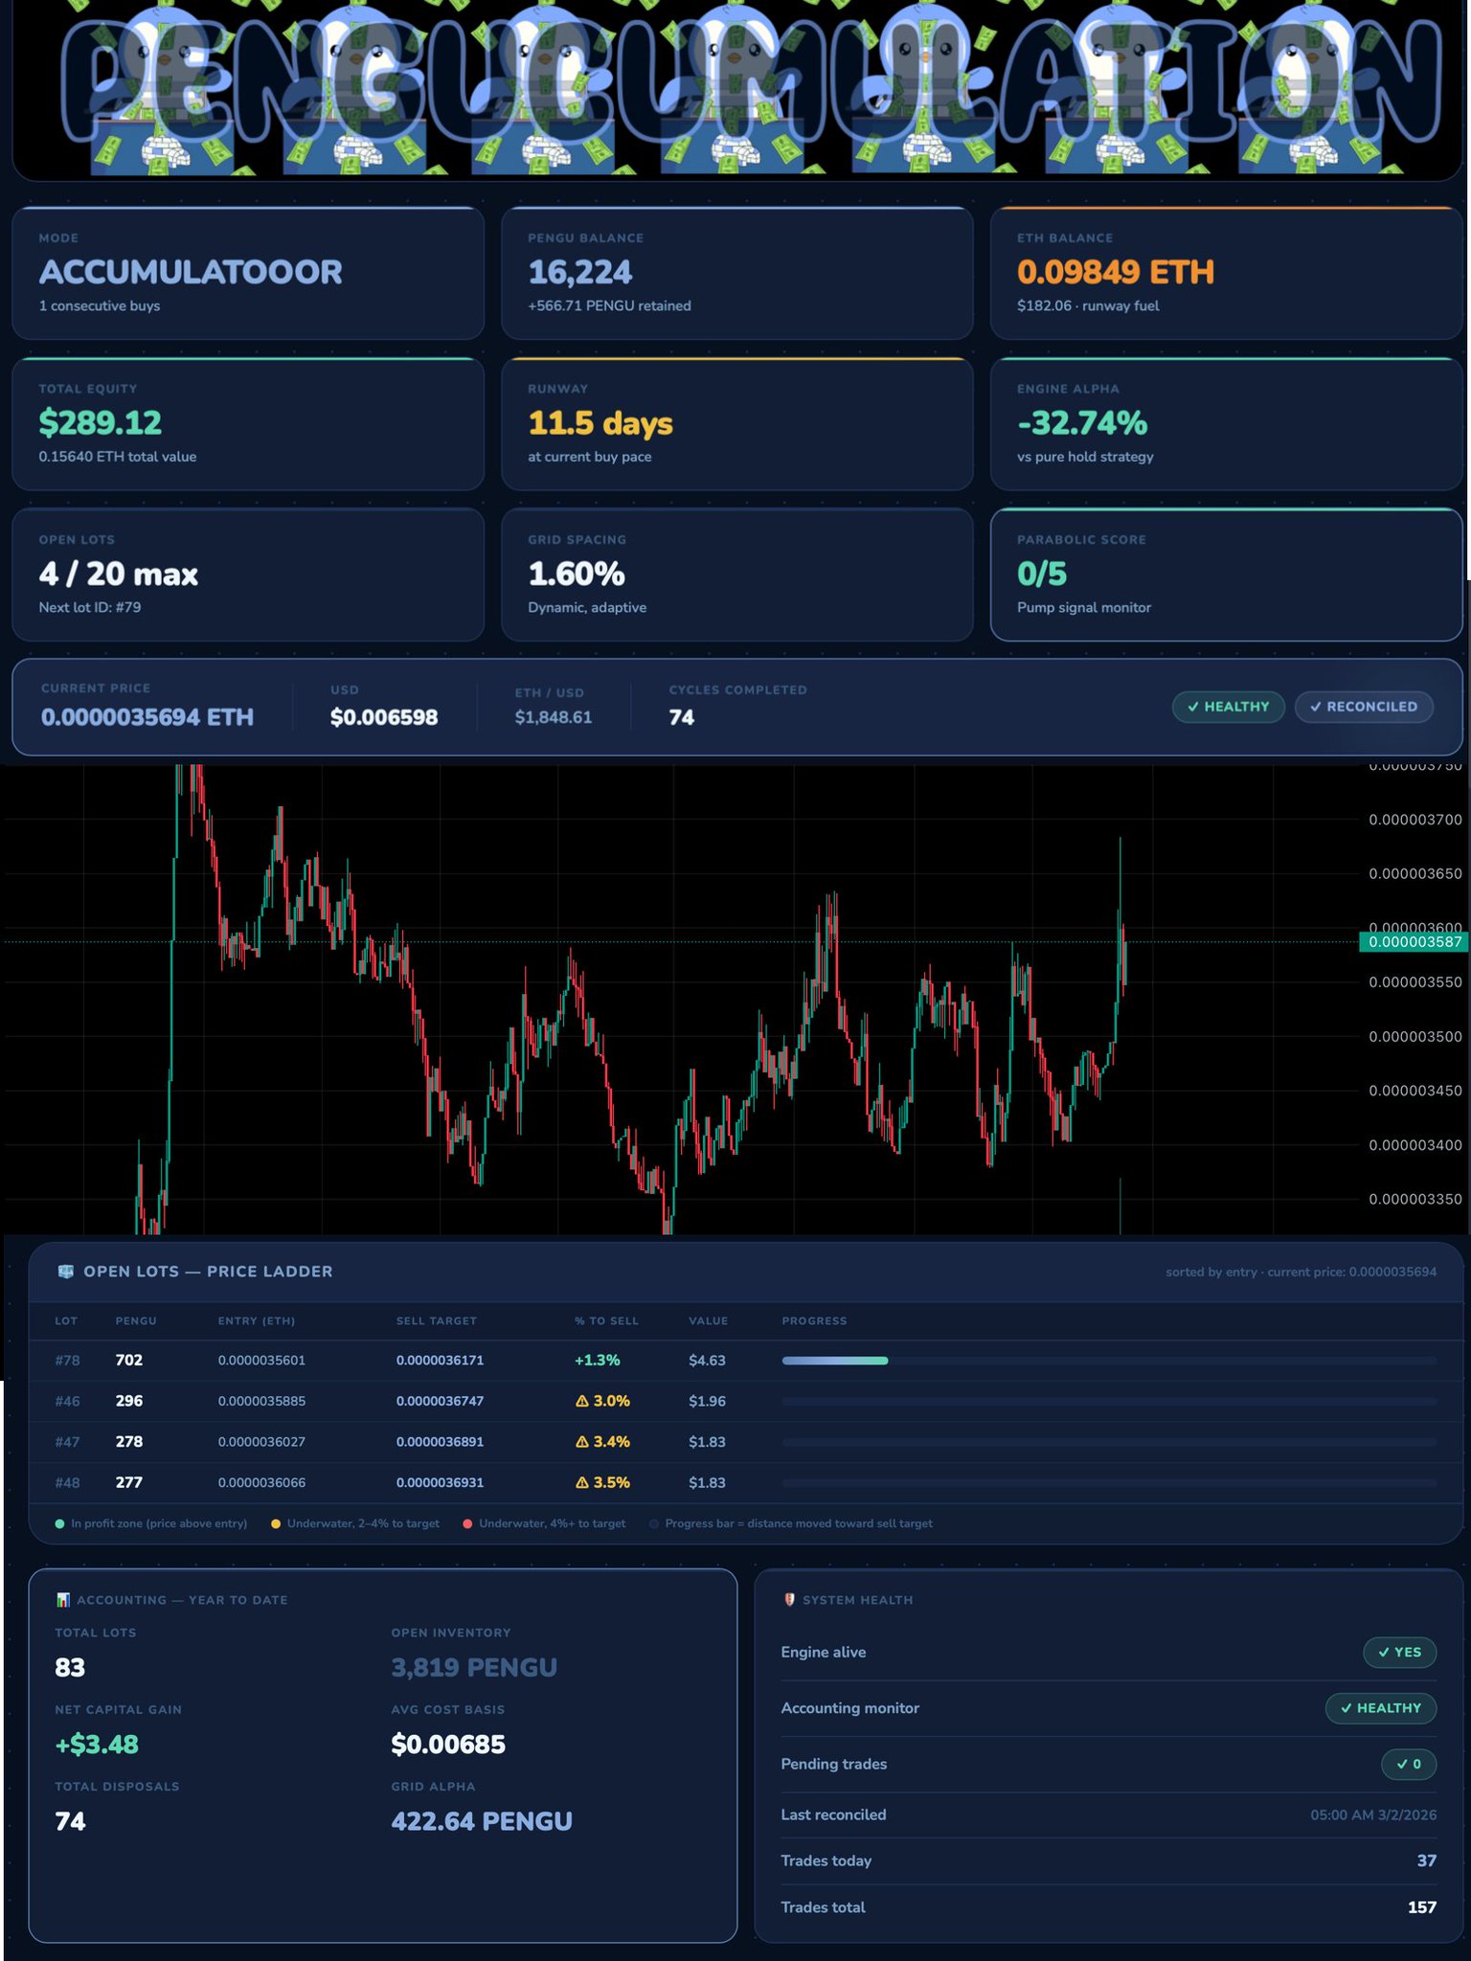Click the warning triangle next to 3.4%
This screenshot has width=1471, height=1961.
[x=581, y=1442]
